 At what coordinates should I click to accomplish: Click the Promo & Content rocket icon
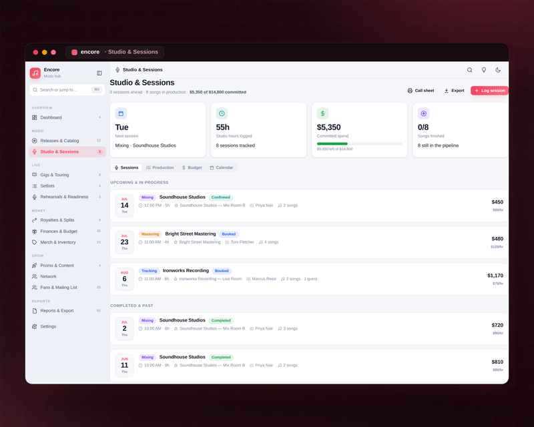click(x=35, y=266)
